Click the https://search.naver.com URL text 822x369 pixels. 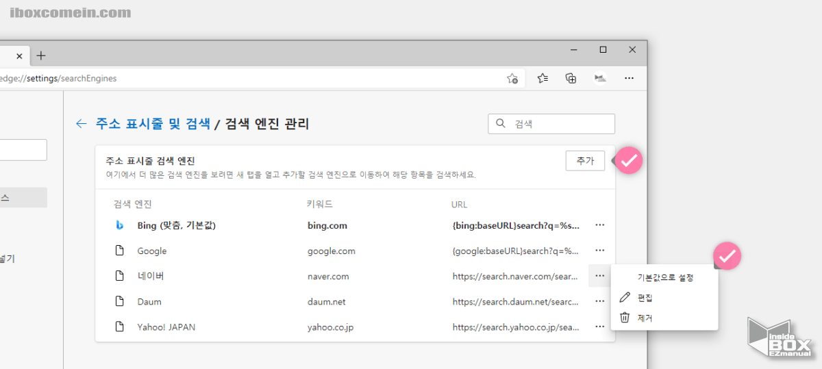(516, 276)
